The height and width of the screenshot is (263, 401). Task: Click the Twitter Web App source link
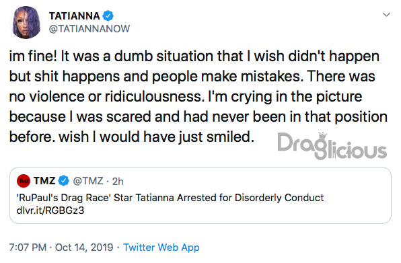coord(161,248)
